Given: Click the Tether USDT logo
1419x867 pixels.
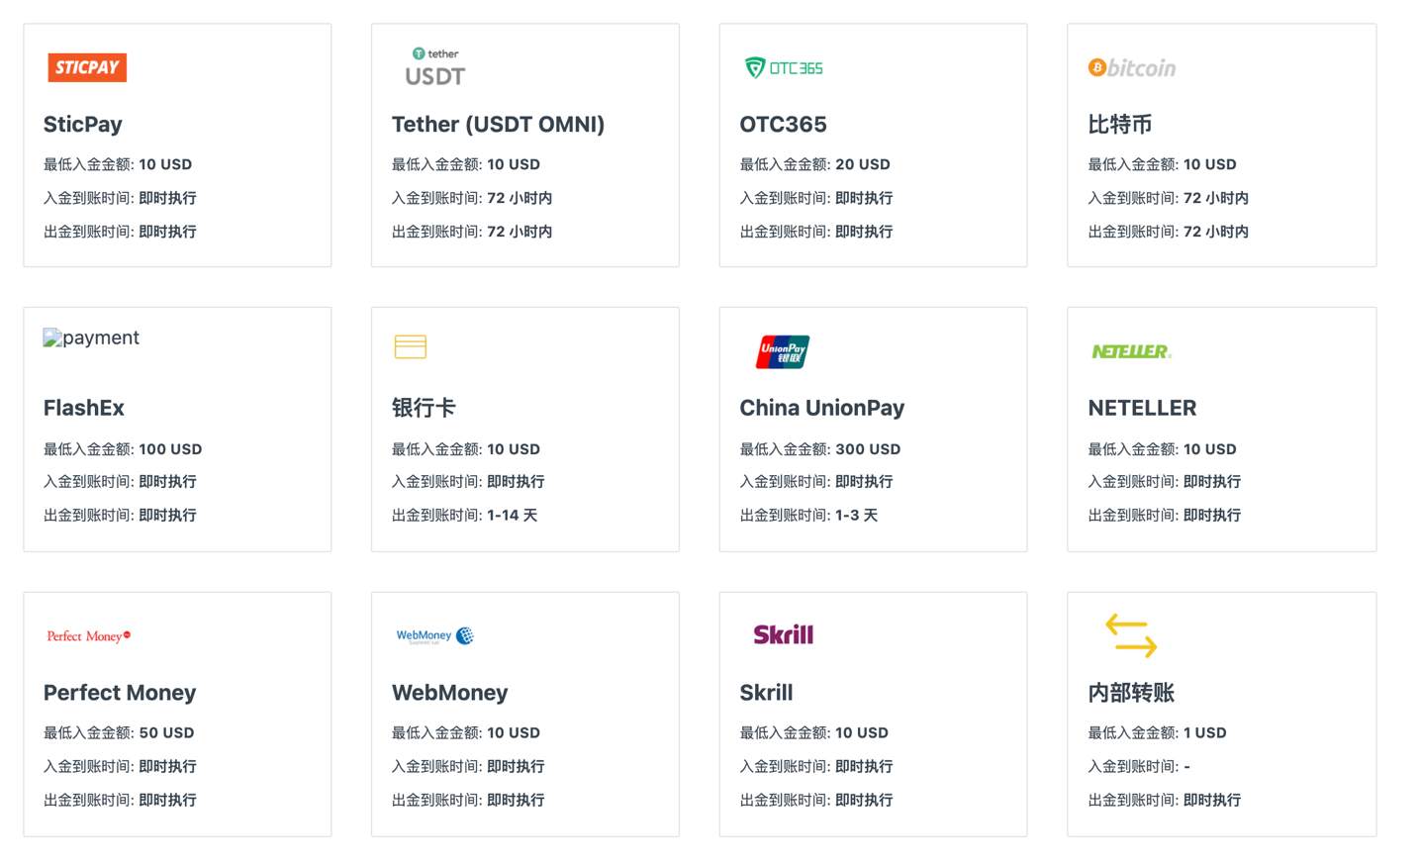Looking at the screenshot, I should 435,67.
